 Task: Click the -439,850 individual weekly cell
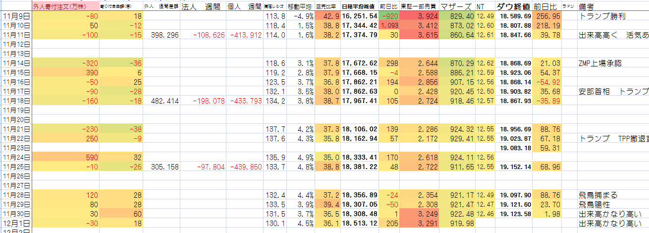coord(245,167)
